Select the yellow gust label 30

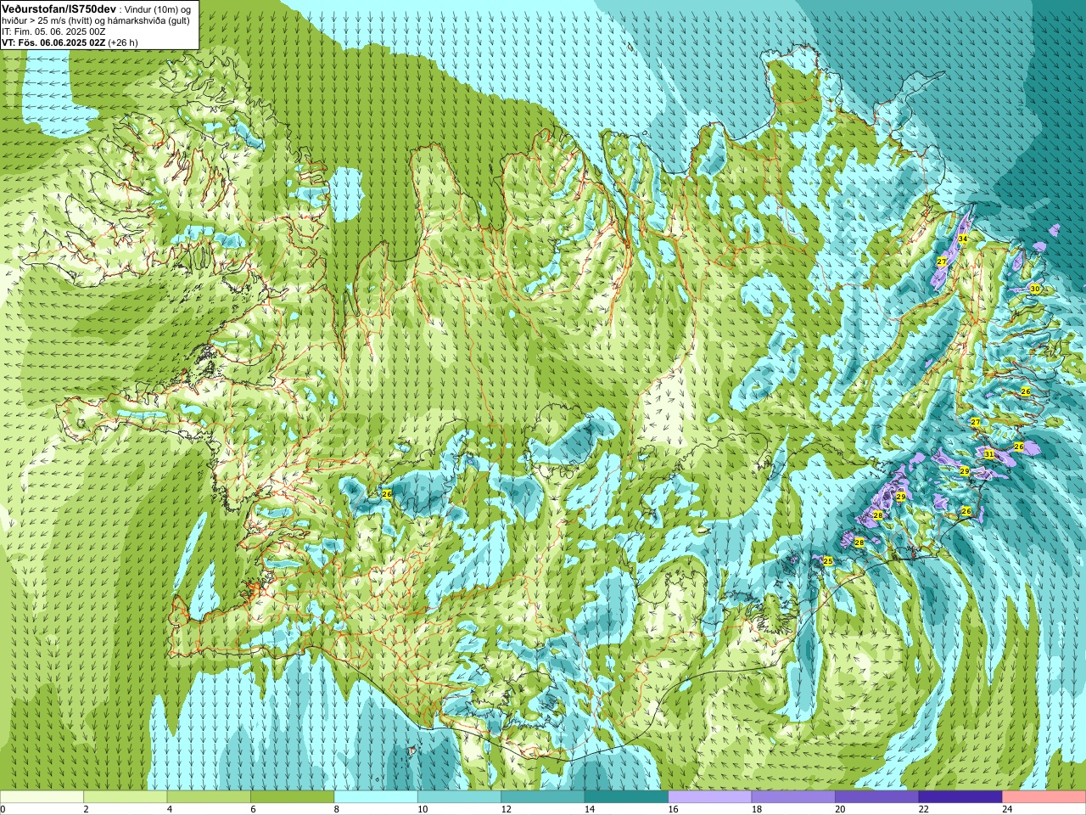pyautogui.click(x=1034, y=289)
